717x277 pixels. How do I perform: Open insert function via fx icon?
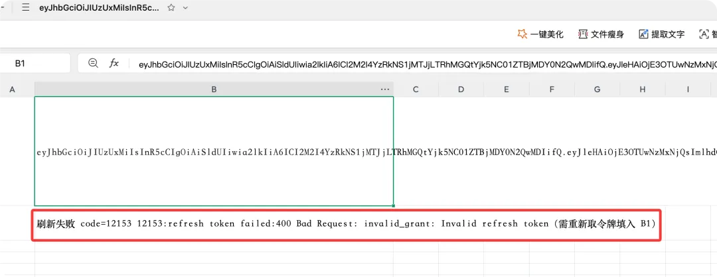(114, 64)
